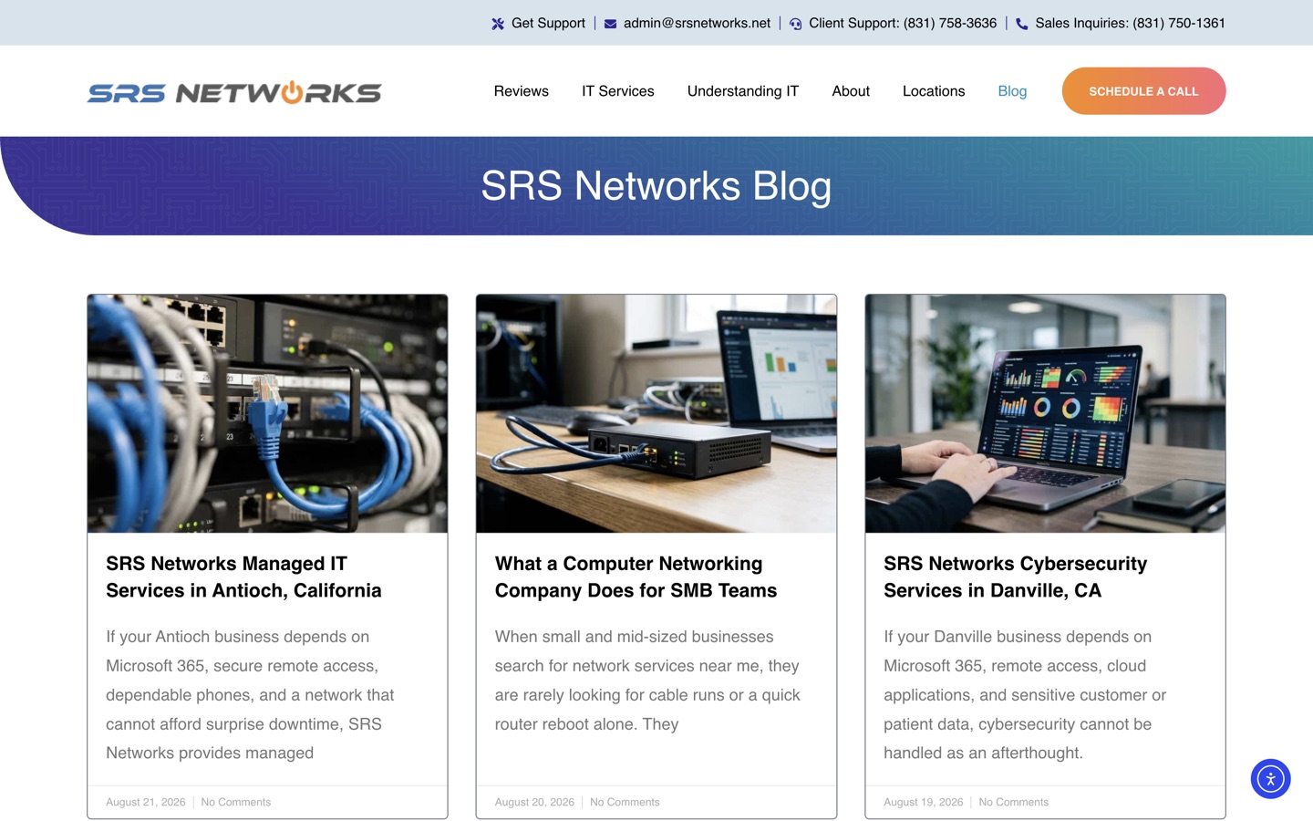The height and width of the screenshot is (821, 1313).
Task: Open 'SRS Networks Managed IT Services in Antioch' title
Action: coord(243,577)
